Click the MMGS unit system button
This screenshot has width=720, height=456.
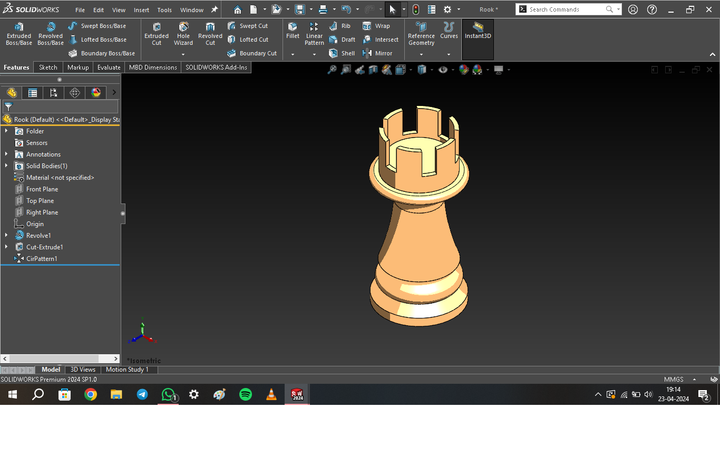pos(674,380)
